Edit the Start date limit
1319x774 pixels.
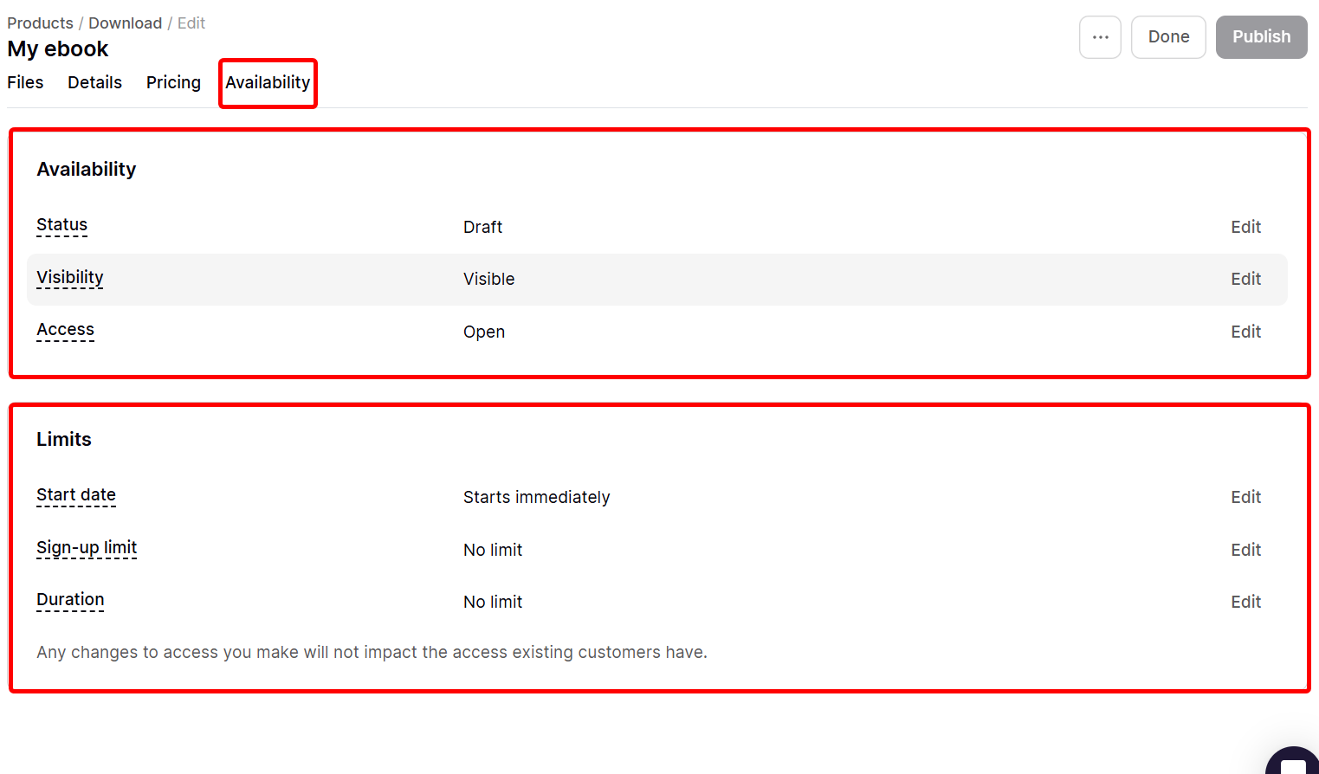point(1245,497)
